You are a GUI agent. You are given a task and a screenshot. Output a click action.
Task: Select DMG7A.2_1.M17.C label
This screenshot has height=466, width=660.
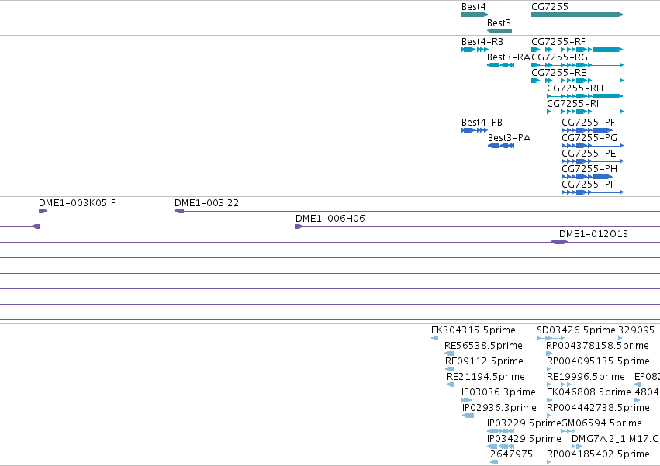[x=614, y=439]
